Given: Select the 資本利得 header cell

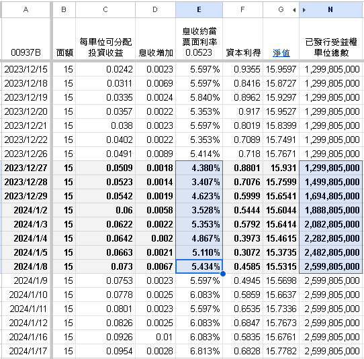Looking at the screenshot, I should pyautogui.click(x=243, y=40).
